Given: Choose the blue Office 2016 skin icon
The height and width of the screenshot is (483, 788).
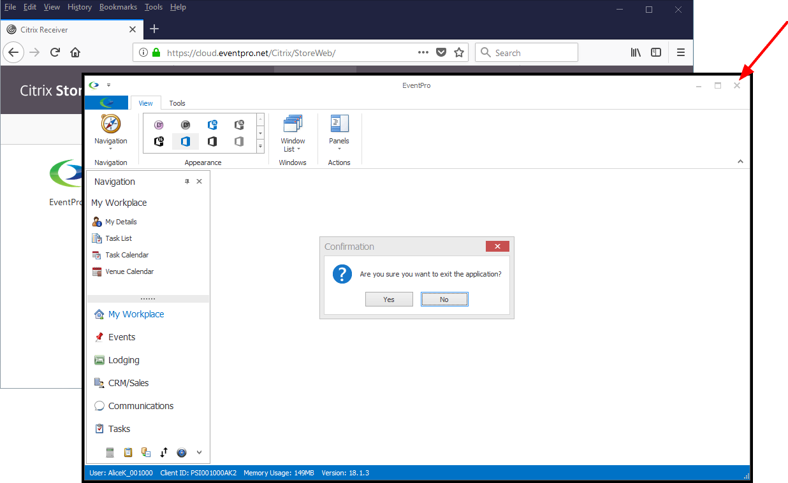Looking at the screenshot, I should click(212, 125).
